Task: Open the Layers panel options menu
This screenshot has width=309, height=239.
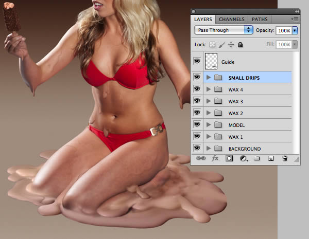Action: pos(295,19)
